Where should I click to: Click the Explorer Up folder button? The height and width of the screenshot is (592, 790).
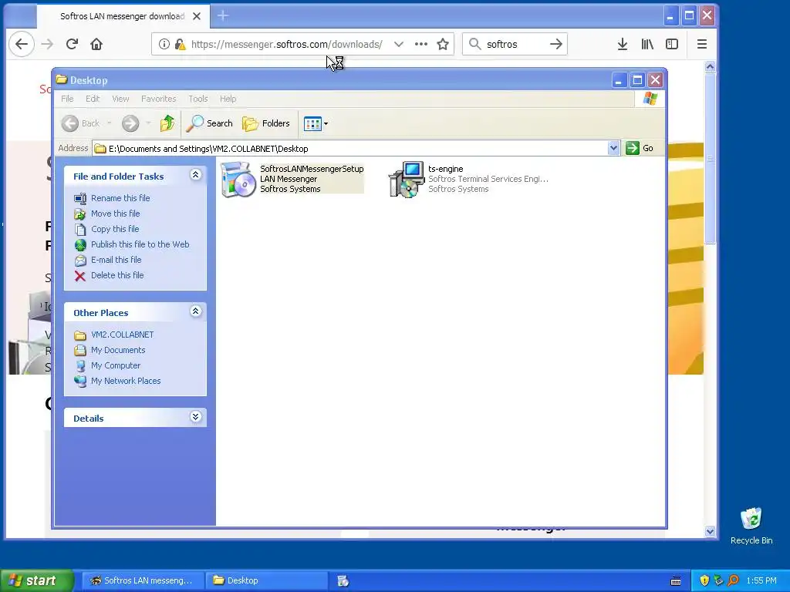[x=167, y=123]
